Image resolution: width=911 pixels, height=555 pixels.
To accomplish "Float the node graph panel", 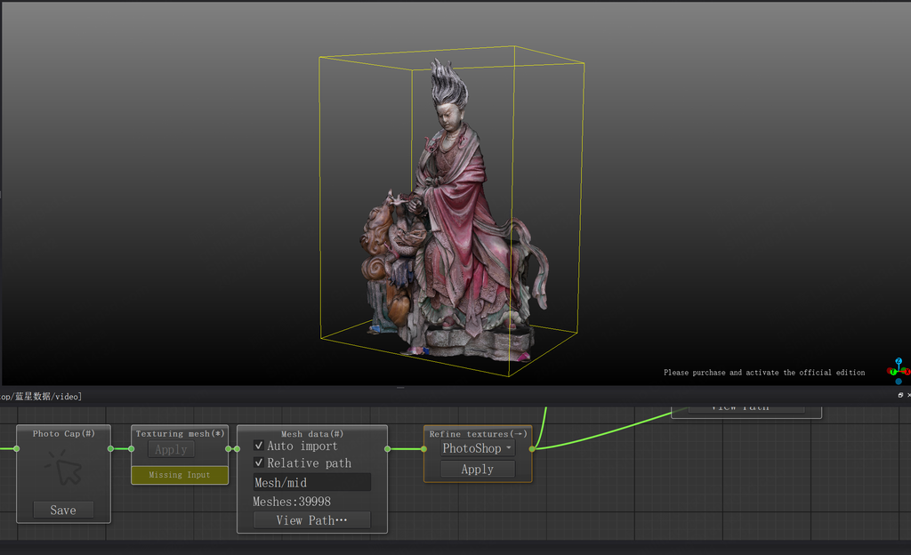I will 899,395.
